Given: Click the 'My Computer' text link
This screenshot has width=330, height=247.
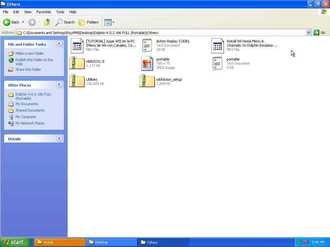Looking at the screenshot, I should [x=26, y=117].
